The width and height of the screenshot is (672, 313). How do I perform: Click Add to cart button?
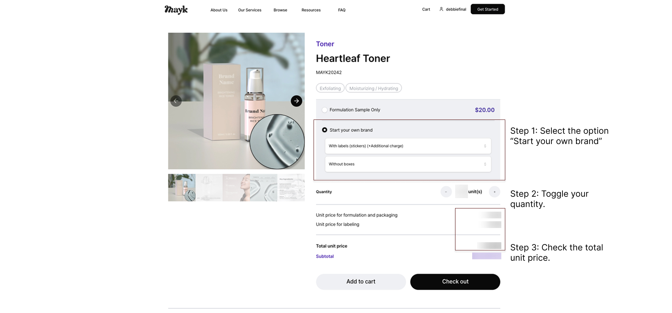point(361,282)
